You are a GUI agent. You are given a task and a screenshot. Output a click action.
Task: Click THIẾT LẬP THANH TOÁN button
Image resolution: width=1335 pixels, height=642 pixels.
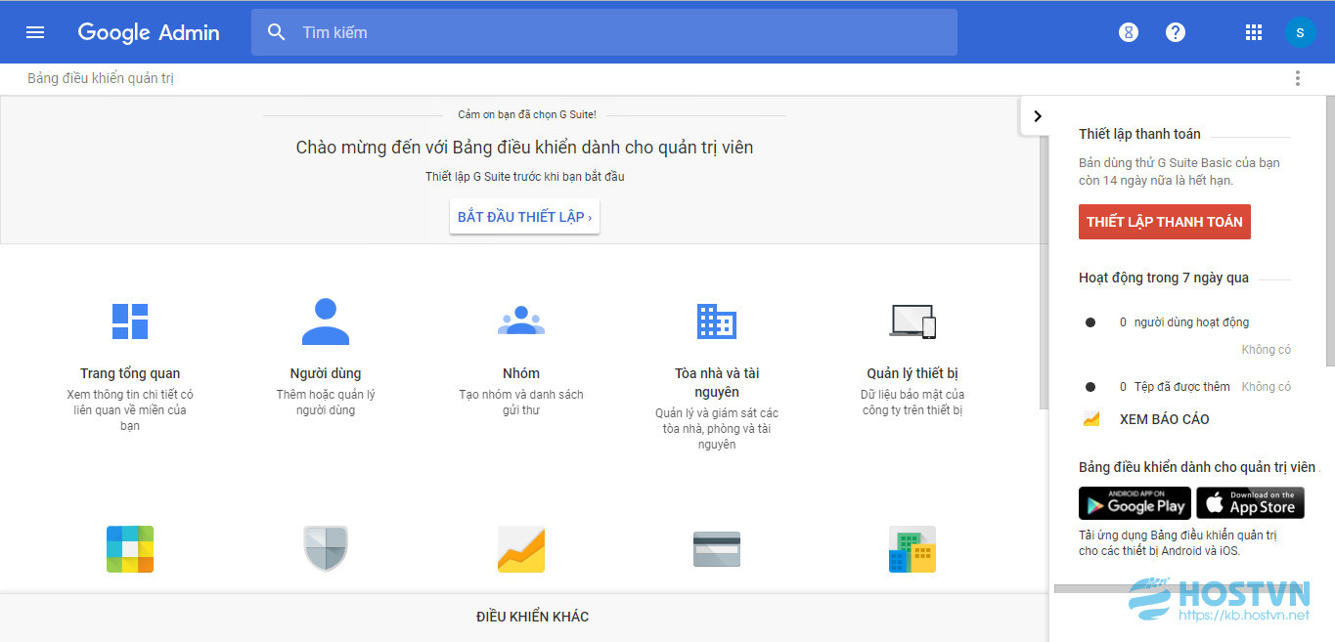pyautogui.click(x=1165, y=222)
